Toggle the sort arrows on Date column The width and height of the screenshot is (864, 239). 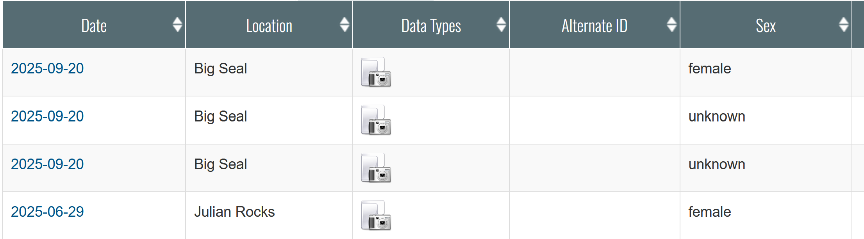177,25
